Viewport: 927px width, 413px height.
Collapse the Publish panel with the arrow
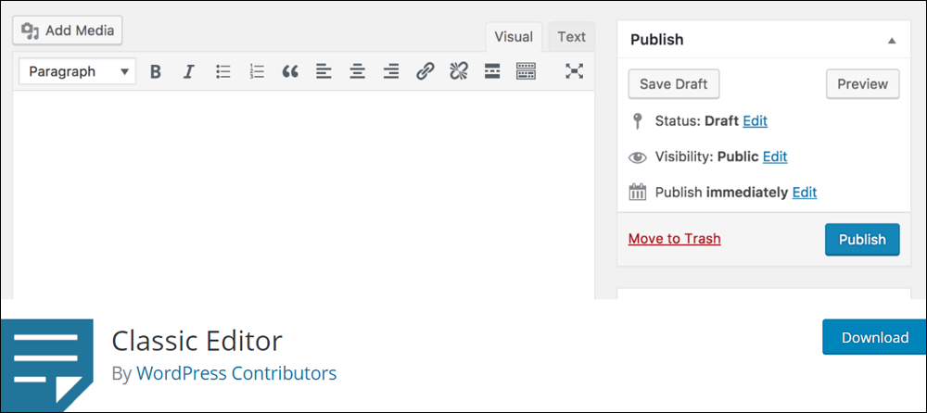coord(892,41)
